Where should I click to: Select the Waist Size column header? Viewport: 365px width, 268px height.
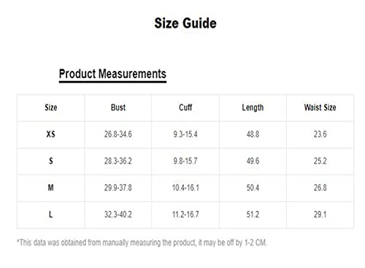320,107
